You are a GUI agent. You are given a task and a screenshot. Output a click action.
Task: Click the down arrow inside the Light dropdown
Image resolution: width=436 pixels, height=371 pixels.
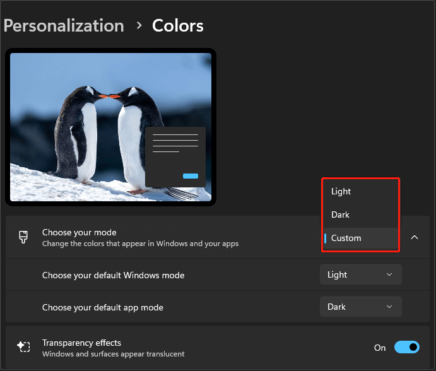pos(389,274)
